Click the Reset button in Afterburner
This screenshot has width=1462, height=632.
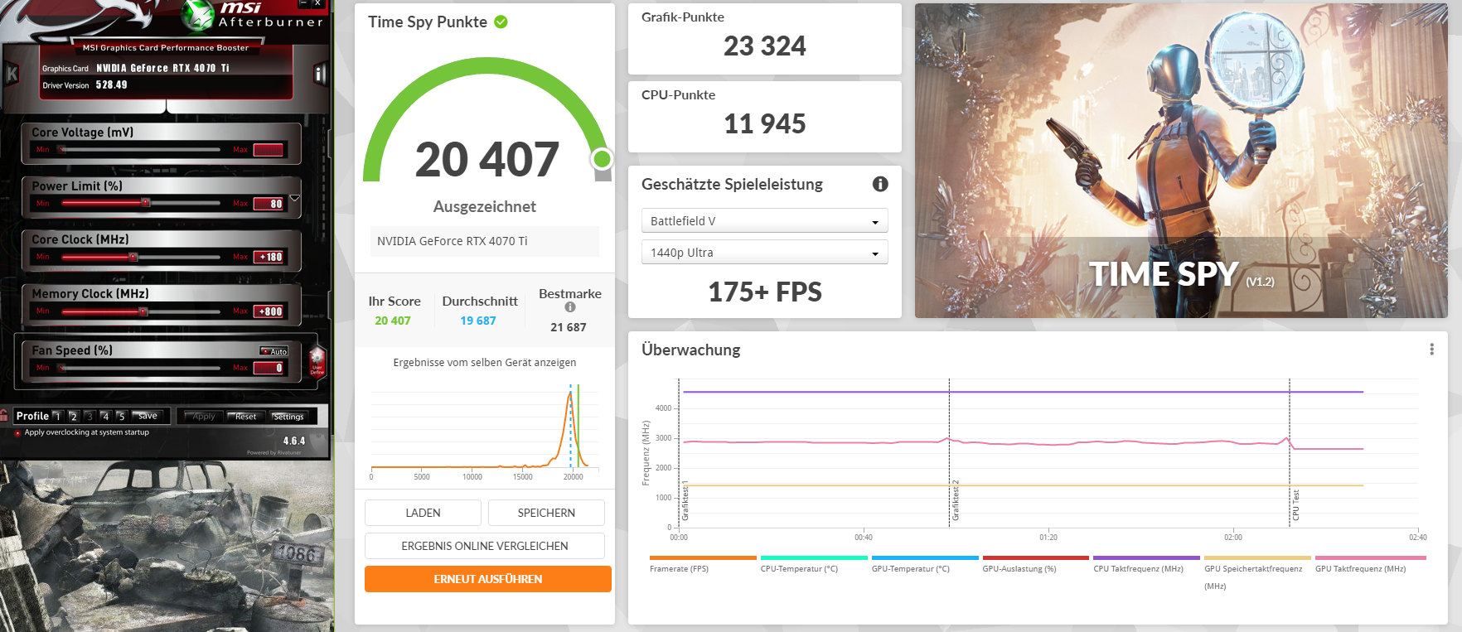[x=245, y=417]
